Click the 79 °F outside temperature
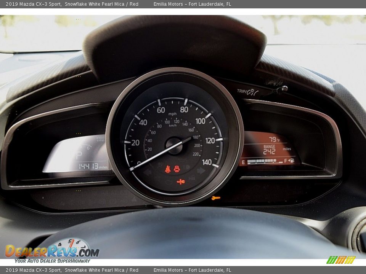The width and height of the screenshot is (366, 274). click(x=274, y=140)
